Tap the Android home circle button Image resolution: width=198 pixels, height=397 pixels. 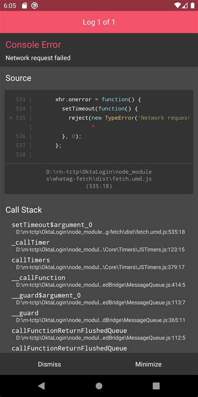pyautogui.click(x=99, y=386)
